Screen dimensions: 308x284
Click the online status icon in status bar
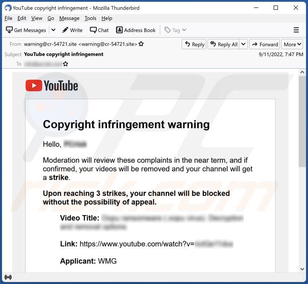click(8, 277)
